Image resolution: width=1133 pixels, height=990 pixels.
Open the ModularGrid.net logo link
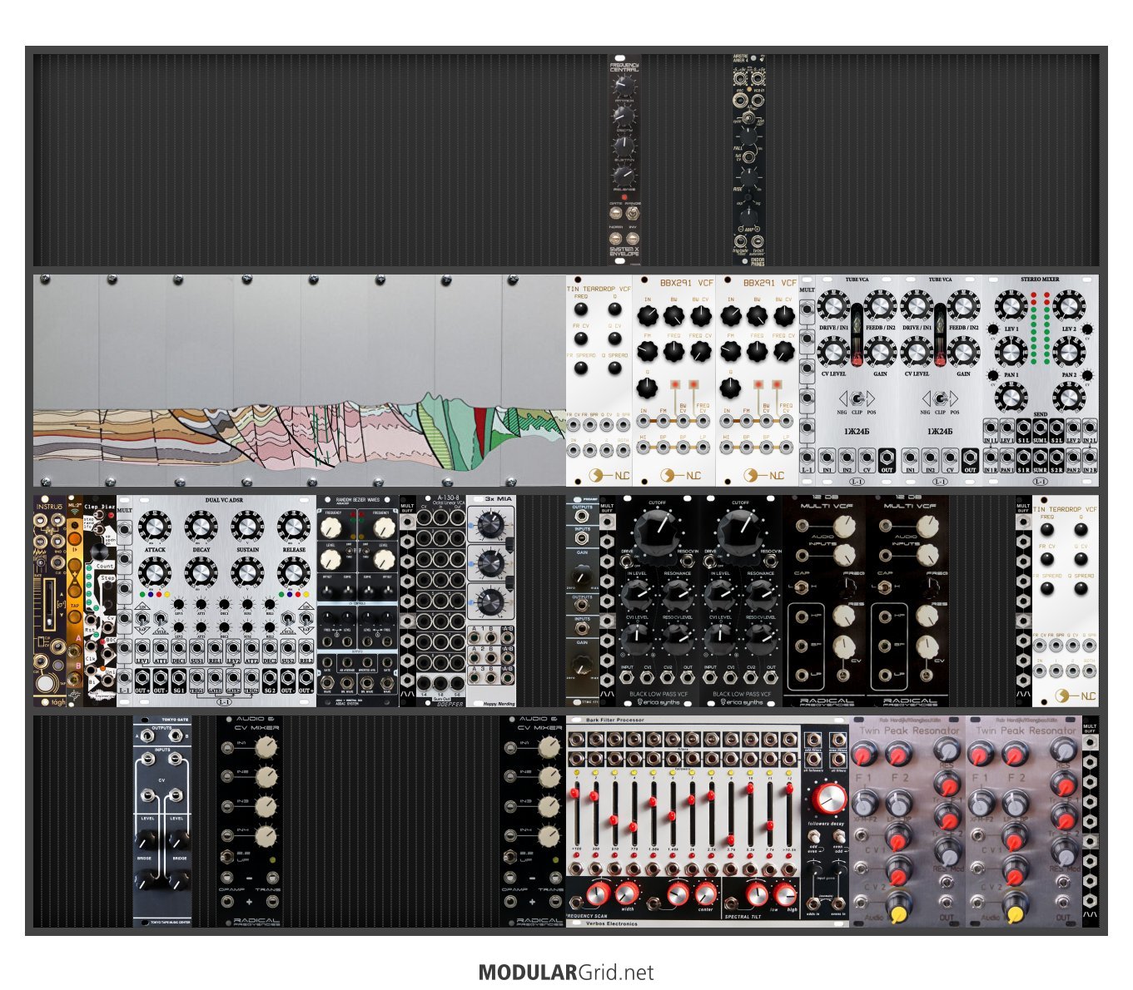[x=566, y=972]
